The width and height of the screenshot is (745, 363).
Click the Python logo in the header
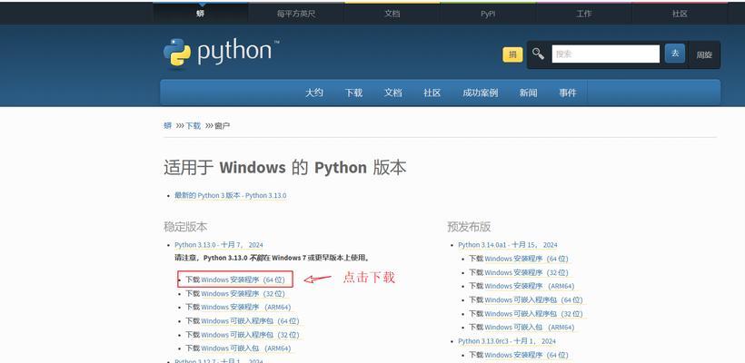pyautogui.click(x=221, y=53)
